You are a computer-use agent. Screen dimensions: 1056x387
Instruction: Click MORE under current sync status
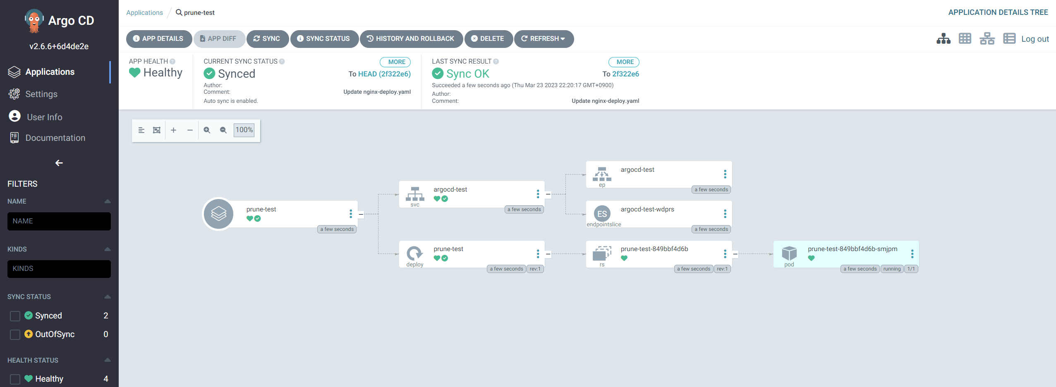pos(395,62)
